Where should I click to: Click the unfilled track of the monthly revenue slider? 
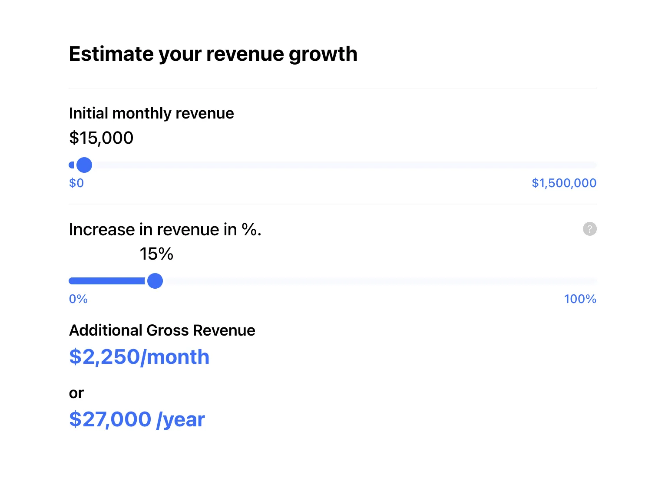click(x=345, y=165)
